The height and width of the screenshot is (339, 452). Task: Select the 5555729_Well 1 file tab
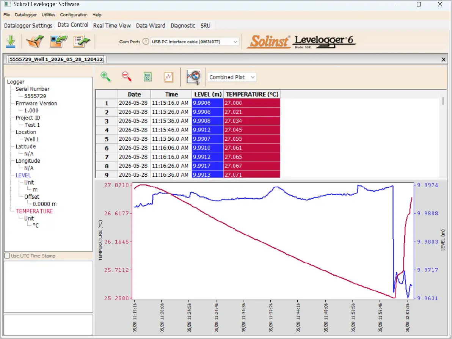pos(56,59)
